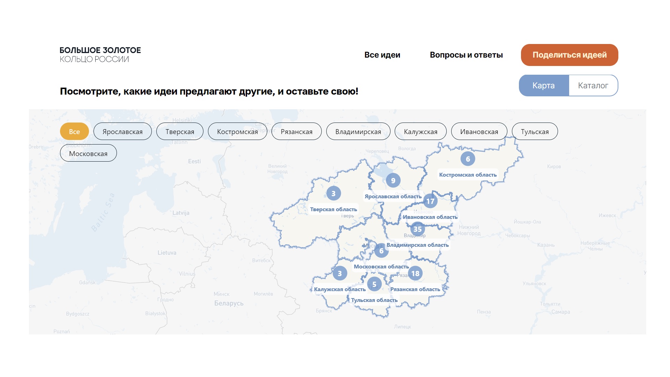Viewport: 670px width, 377px height.
Task: Click the Большое Золотое Кольцо России logo
Action: (100, 55)
